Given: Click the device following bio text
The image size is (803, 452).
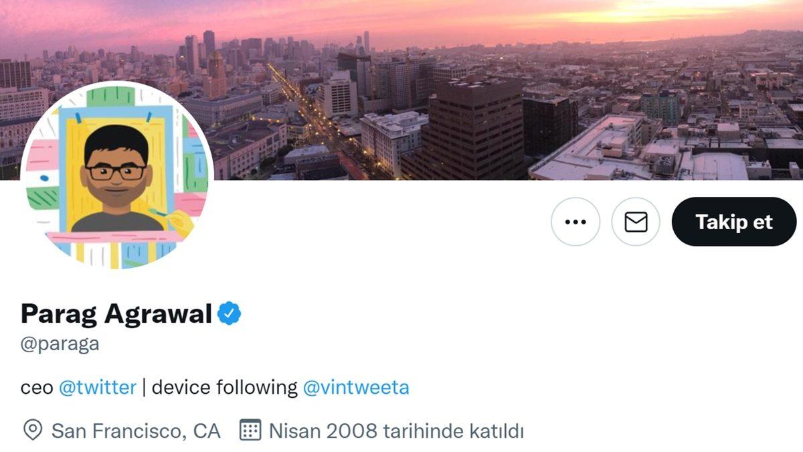Looking at the screenshot, I should [x=225, y=387].
